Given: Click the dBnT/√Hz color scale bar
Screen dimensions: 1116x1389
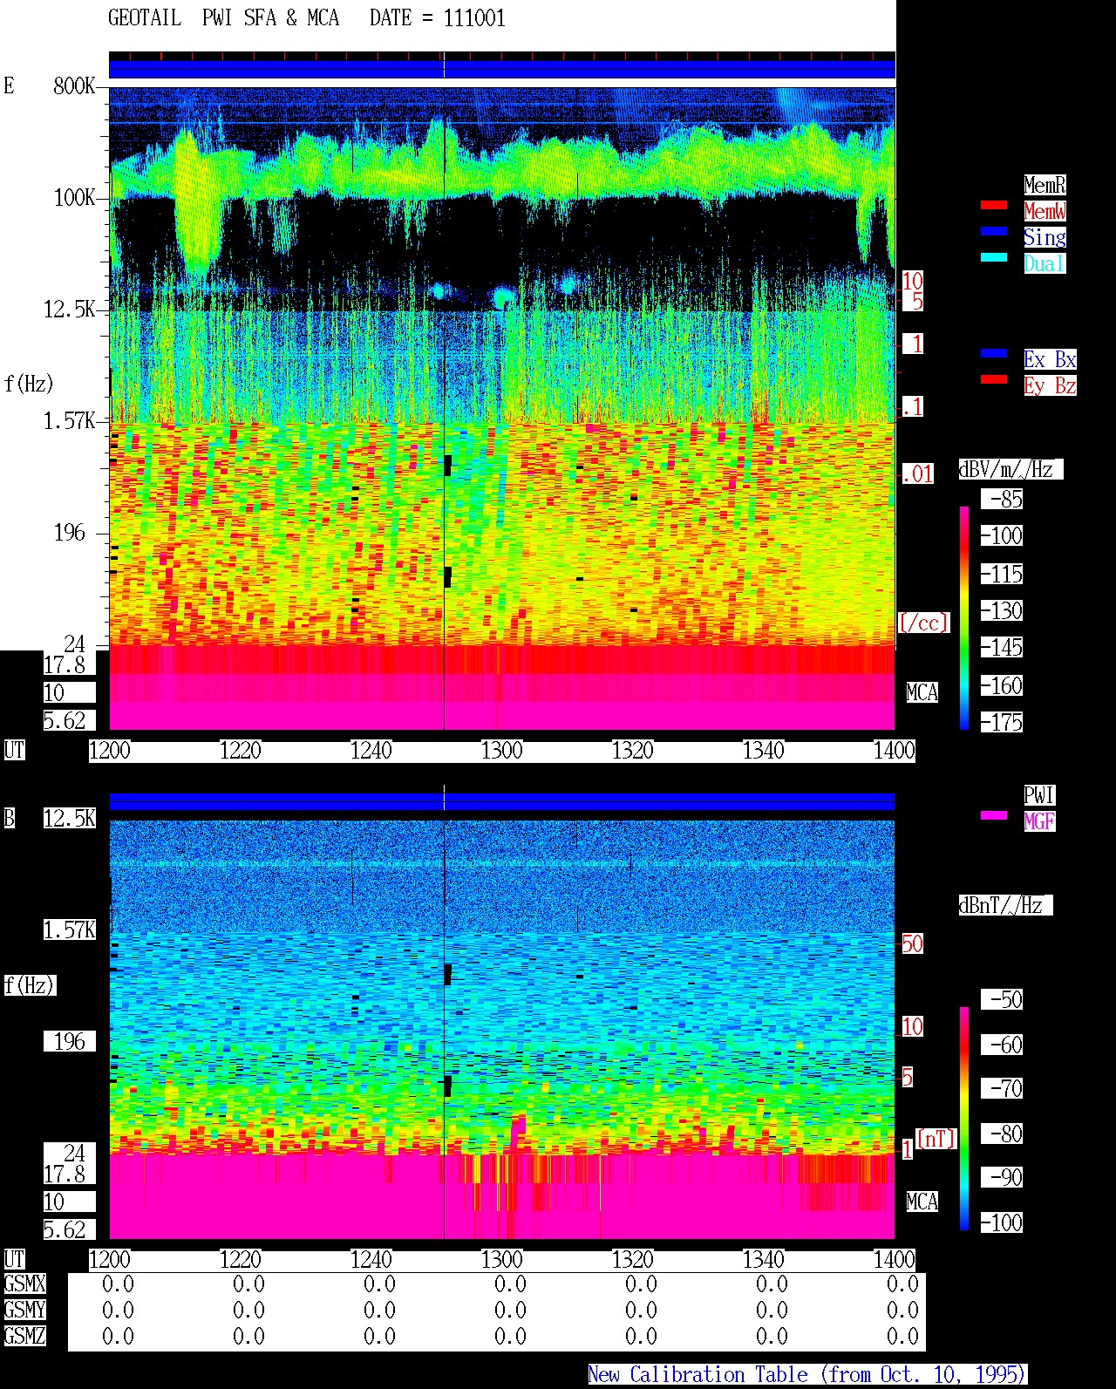Looking at the screenshot, I should click(964, 1118).
